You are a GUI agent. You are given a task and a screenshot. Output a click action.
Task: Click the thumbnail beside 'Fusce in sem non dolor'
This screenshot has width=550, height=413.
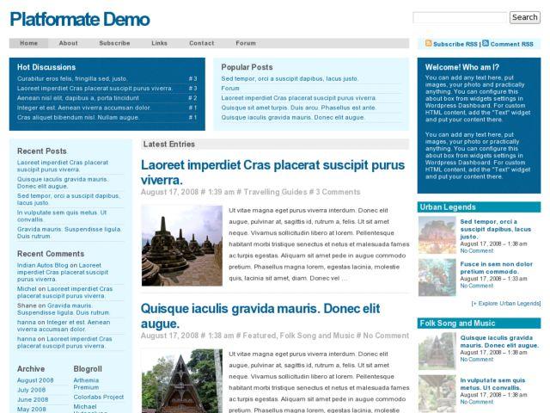click(437, 277)
